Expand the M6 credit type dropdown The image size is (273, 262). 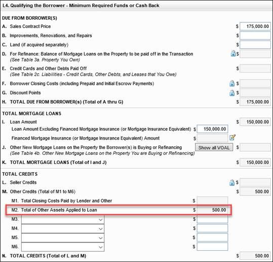tap(63, 247)
